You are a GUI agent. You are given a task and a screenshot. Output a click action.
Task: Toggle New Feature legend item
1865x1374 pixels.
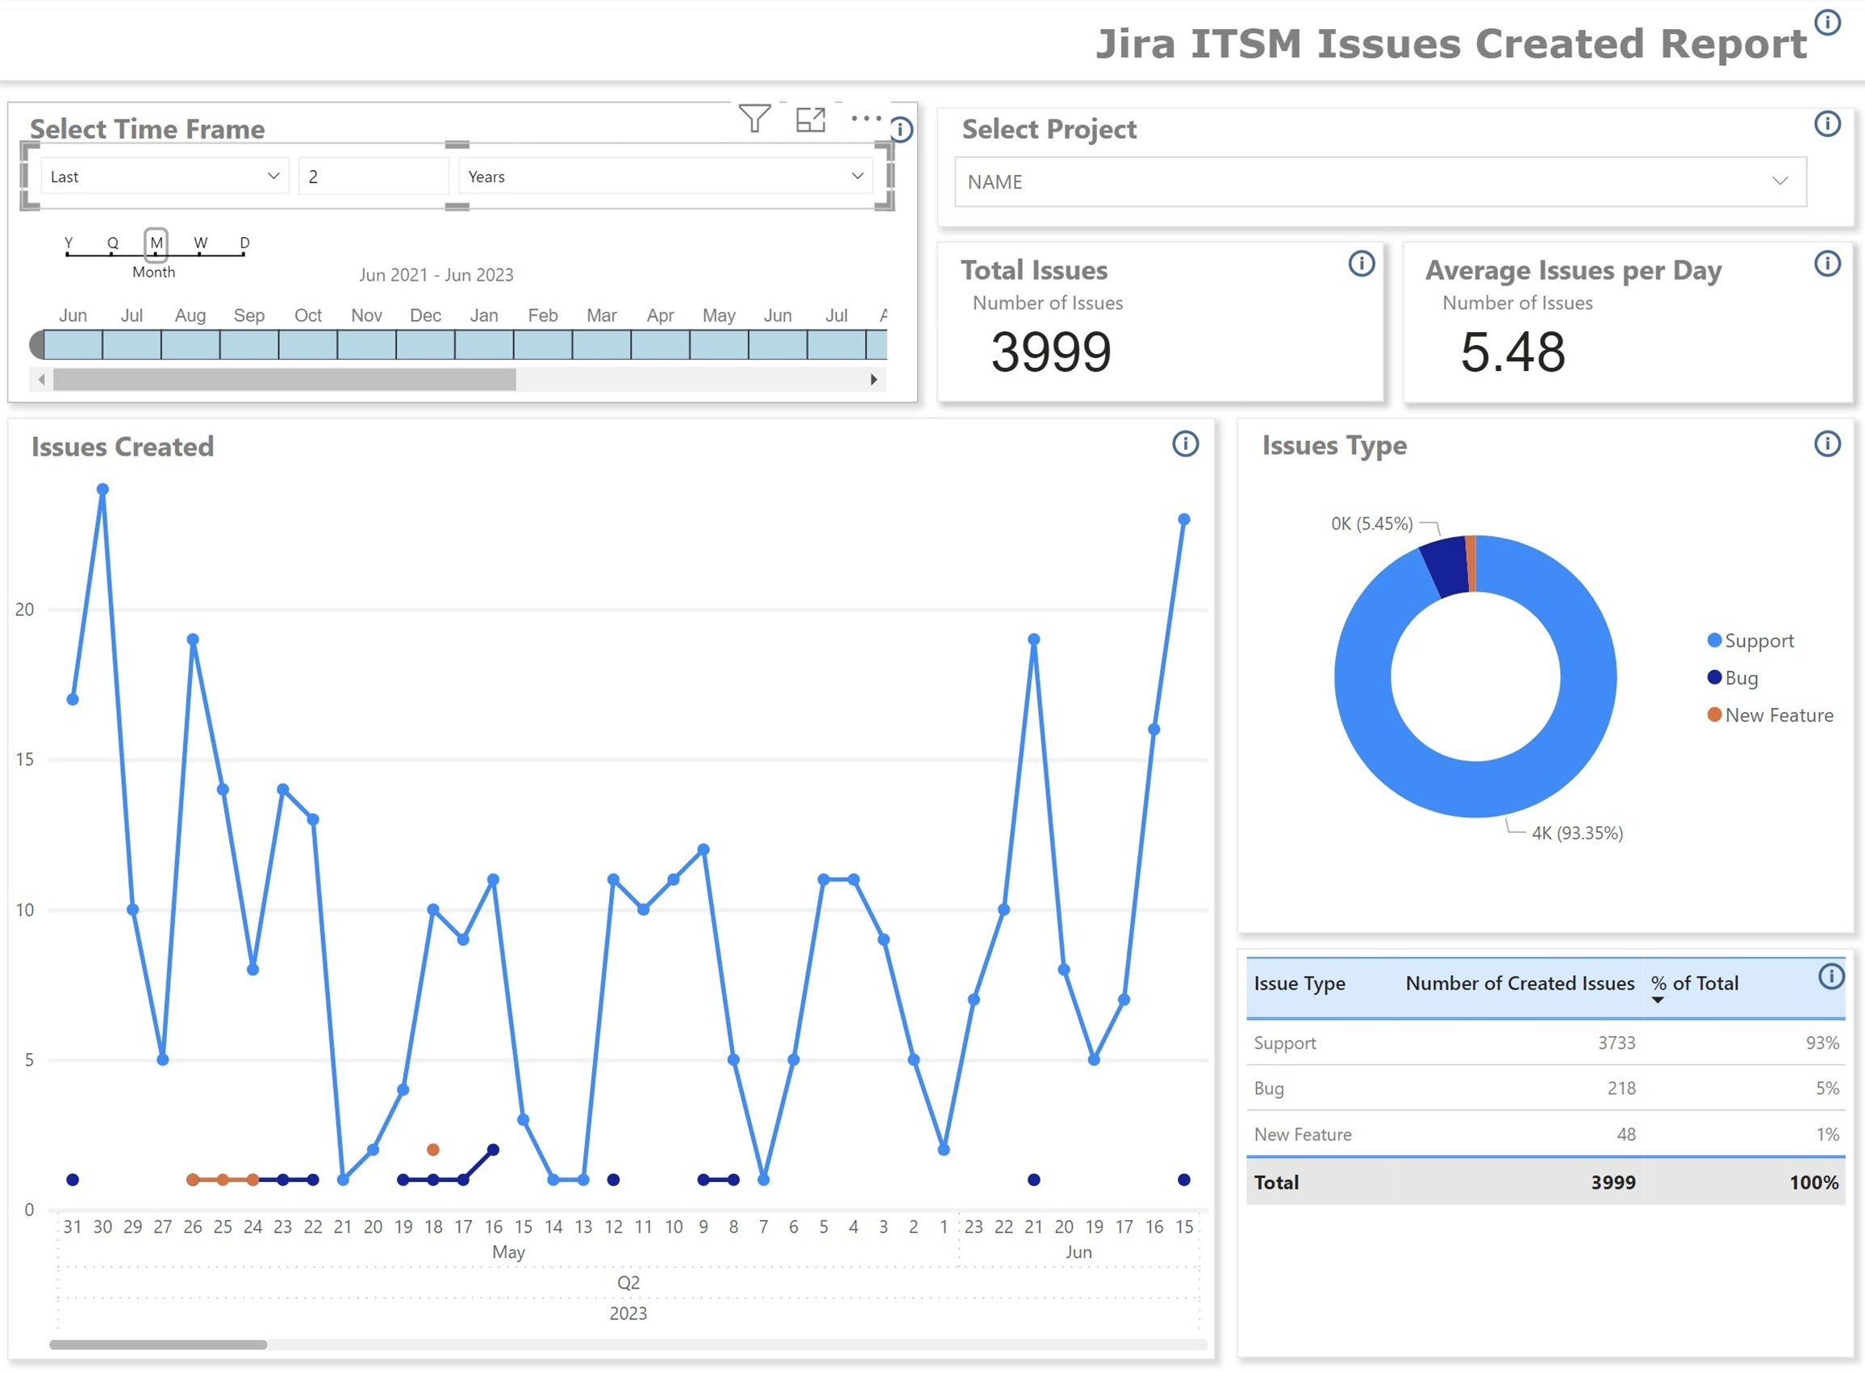click(x=1778, y=715)
